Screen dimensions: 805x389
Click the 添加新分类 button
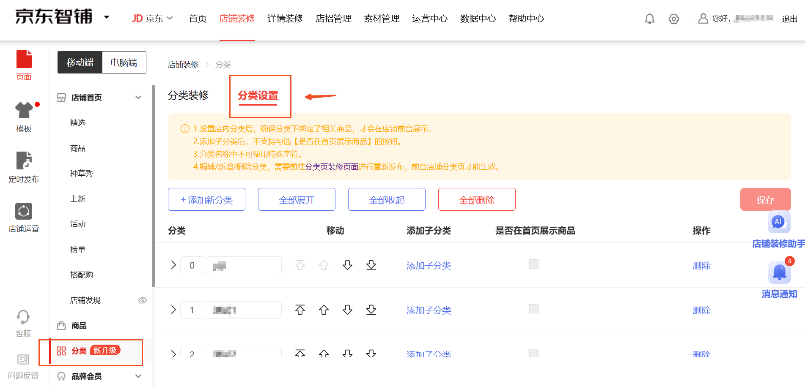click(x=206, y=199)
